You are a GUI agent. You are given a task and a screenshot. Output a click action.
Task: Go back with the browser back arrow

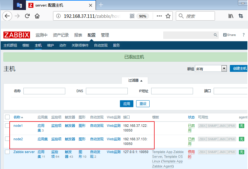point(7,16)
